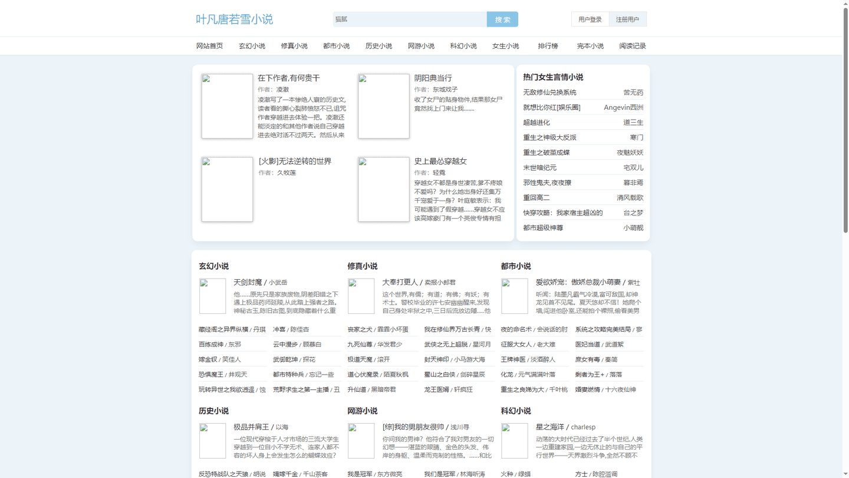The height and width of the screenshot is (478, 849).
Task: Open the 都市小说 navigation item
Action: 336,46
